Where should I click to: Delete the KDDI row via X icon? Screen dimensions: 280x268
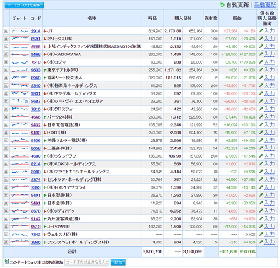[x=6, y=133]
